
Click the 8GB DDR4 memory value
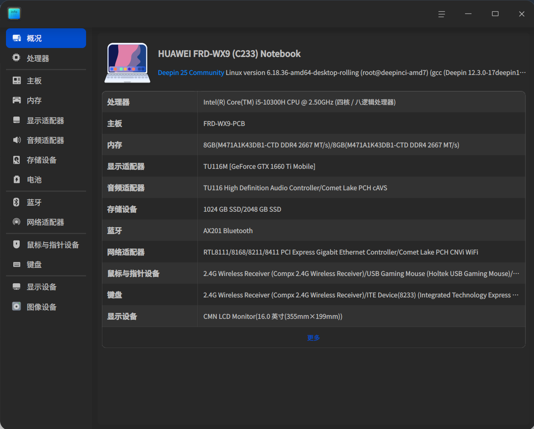[331, 145]
